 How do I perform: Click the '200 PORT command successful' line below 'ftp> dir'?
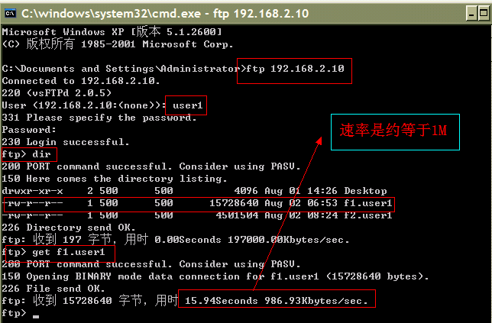tap(151, 166)
